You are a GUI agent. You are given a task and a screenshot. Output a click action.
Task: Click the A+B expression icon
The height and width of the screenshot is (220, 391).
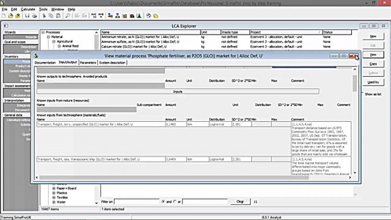[x=101, y=16]
